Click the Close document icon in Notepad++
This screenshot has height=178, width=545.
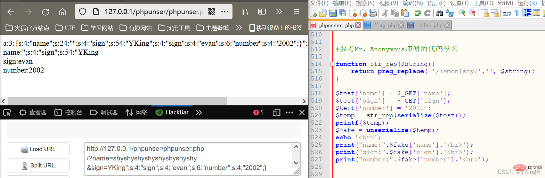pos(353,13)
